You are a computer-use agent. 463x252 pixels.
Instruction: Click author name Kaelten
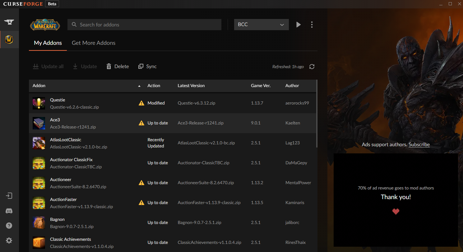(x=293, y=123)
